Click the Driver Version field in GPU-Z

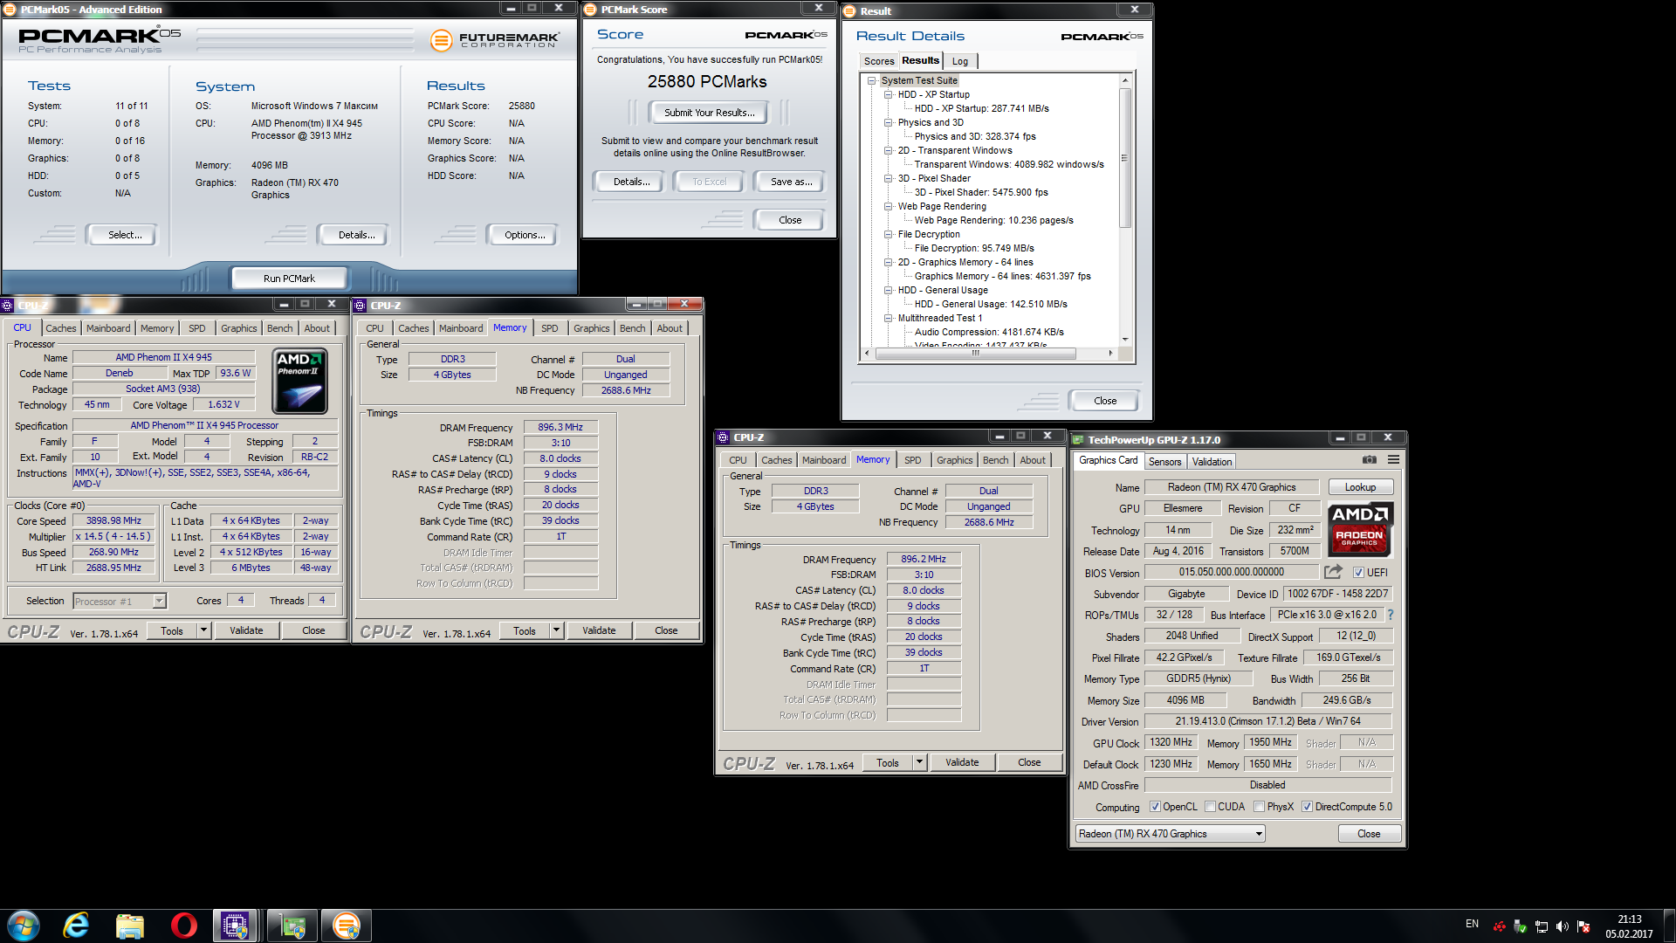1267,721
